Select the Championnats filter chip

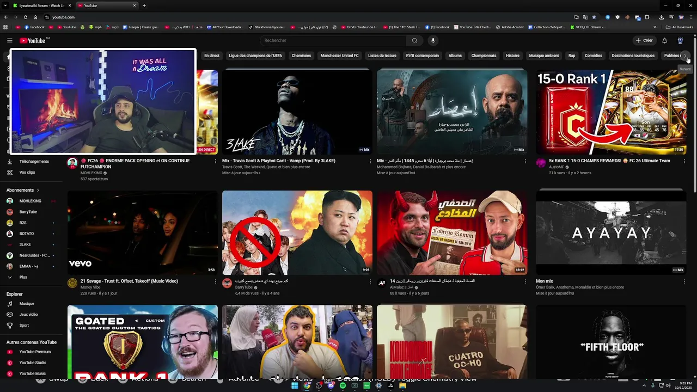click(484, 56)
